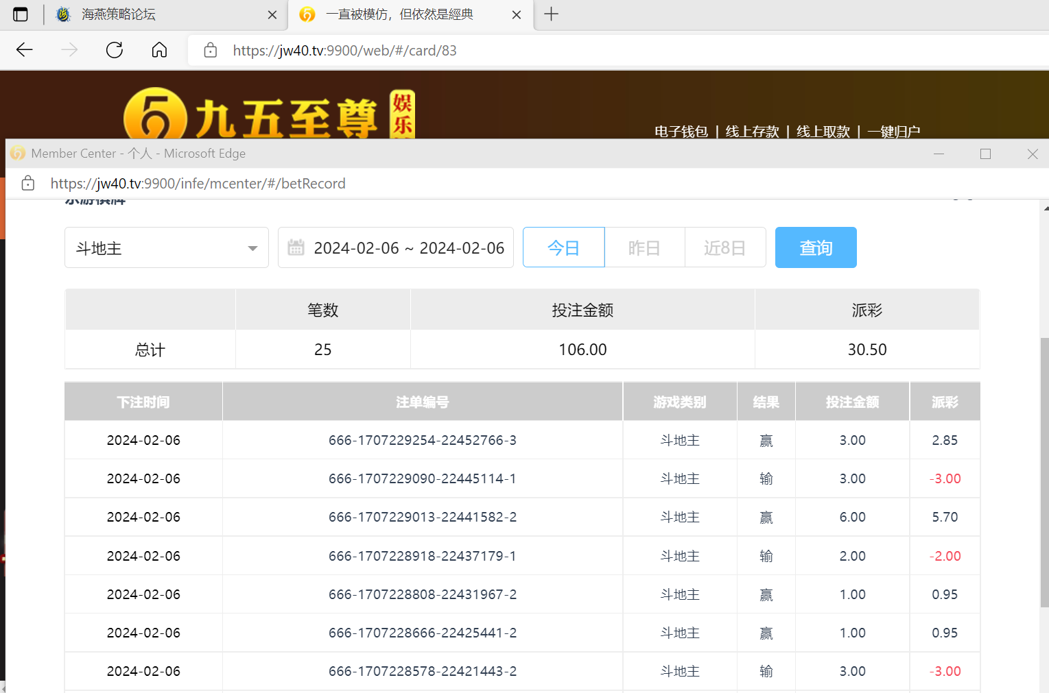The image size is (1049, 693).
Task: Click the 下注时间 column header
Action: 143,402
